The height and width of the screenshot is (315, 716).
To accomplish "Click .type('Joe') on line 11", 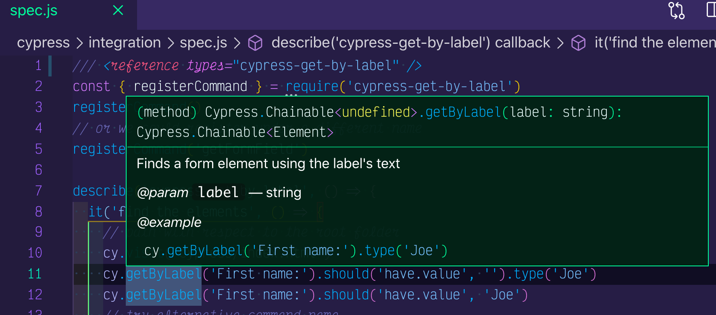I will [x=552, y=274].
